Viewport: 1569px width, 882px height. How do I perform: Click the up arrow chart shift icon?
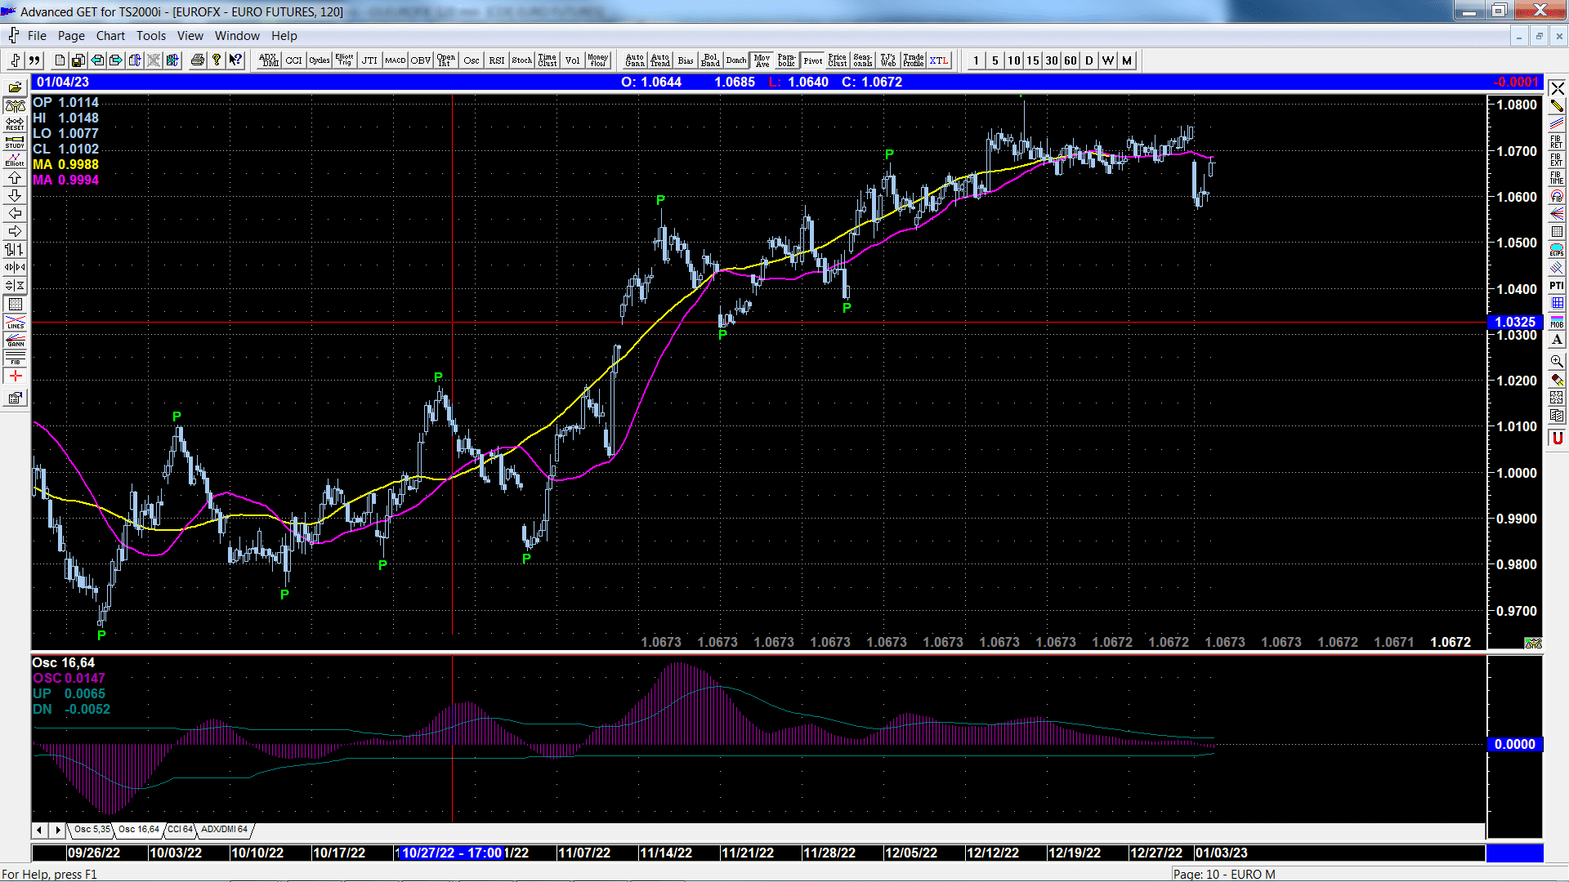15,178
